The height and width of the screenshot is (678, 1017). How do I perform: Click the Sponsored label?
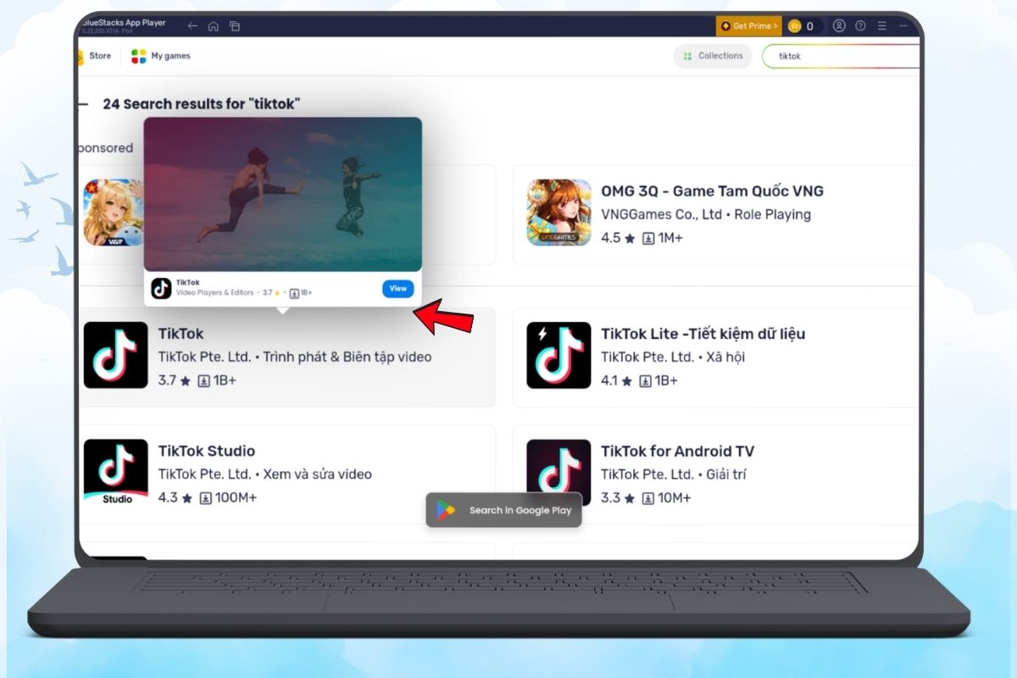coord(105,147)
